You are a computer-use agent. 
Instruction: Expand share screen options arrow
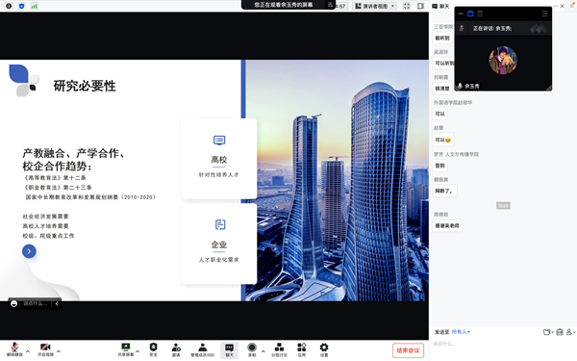pos(138,351)
